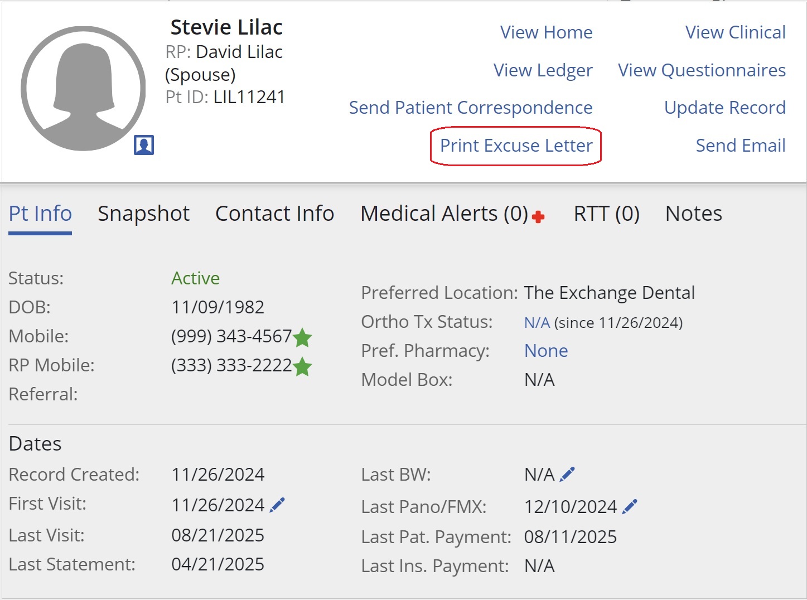Open the Medical Alerts (0) tab
This screenshot has width=807, height=600.
click(444, 214)
